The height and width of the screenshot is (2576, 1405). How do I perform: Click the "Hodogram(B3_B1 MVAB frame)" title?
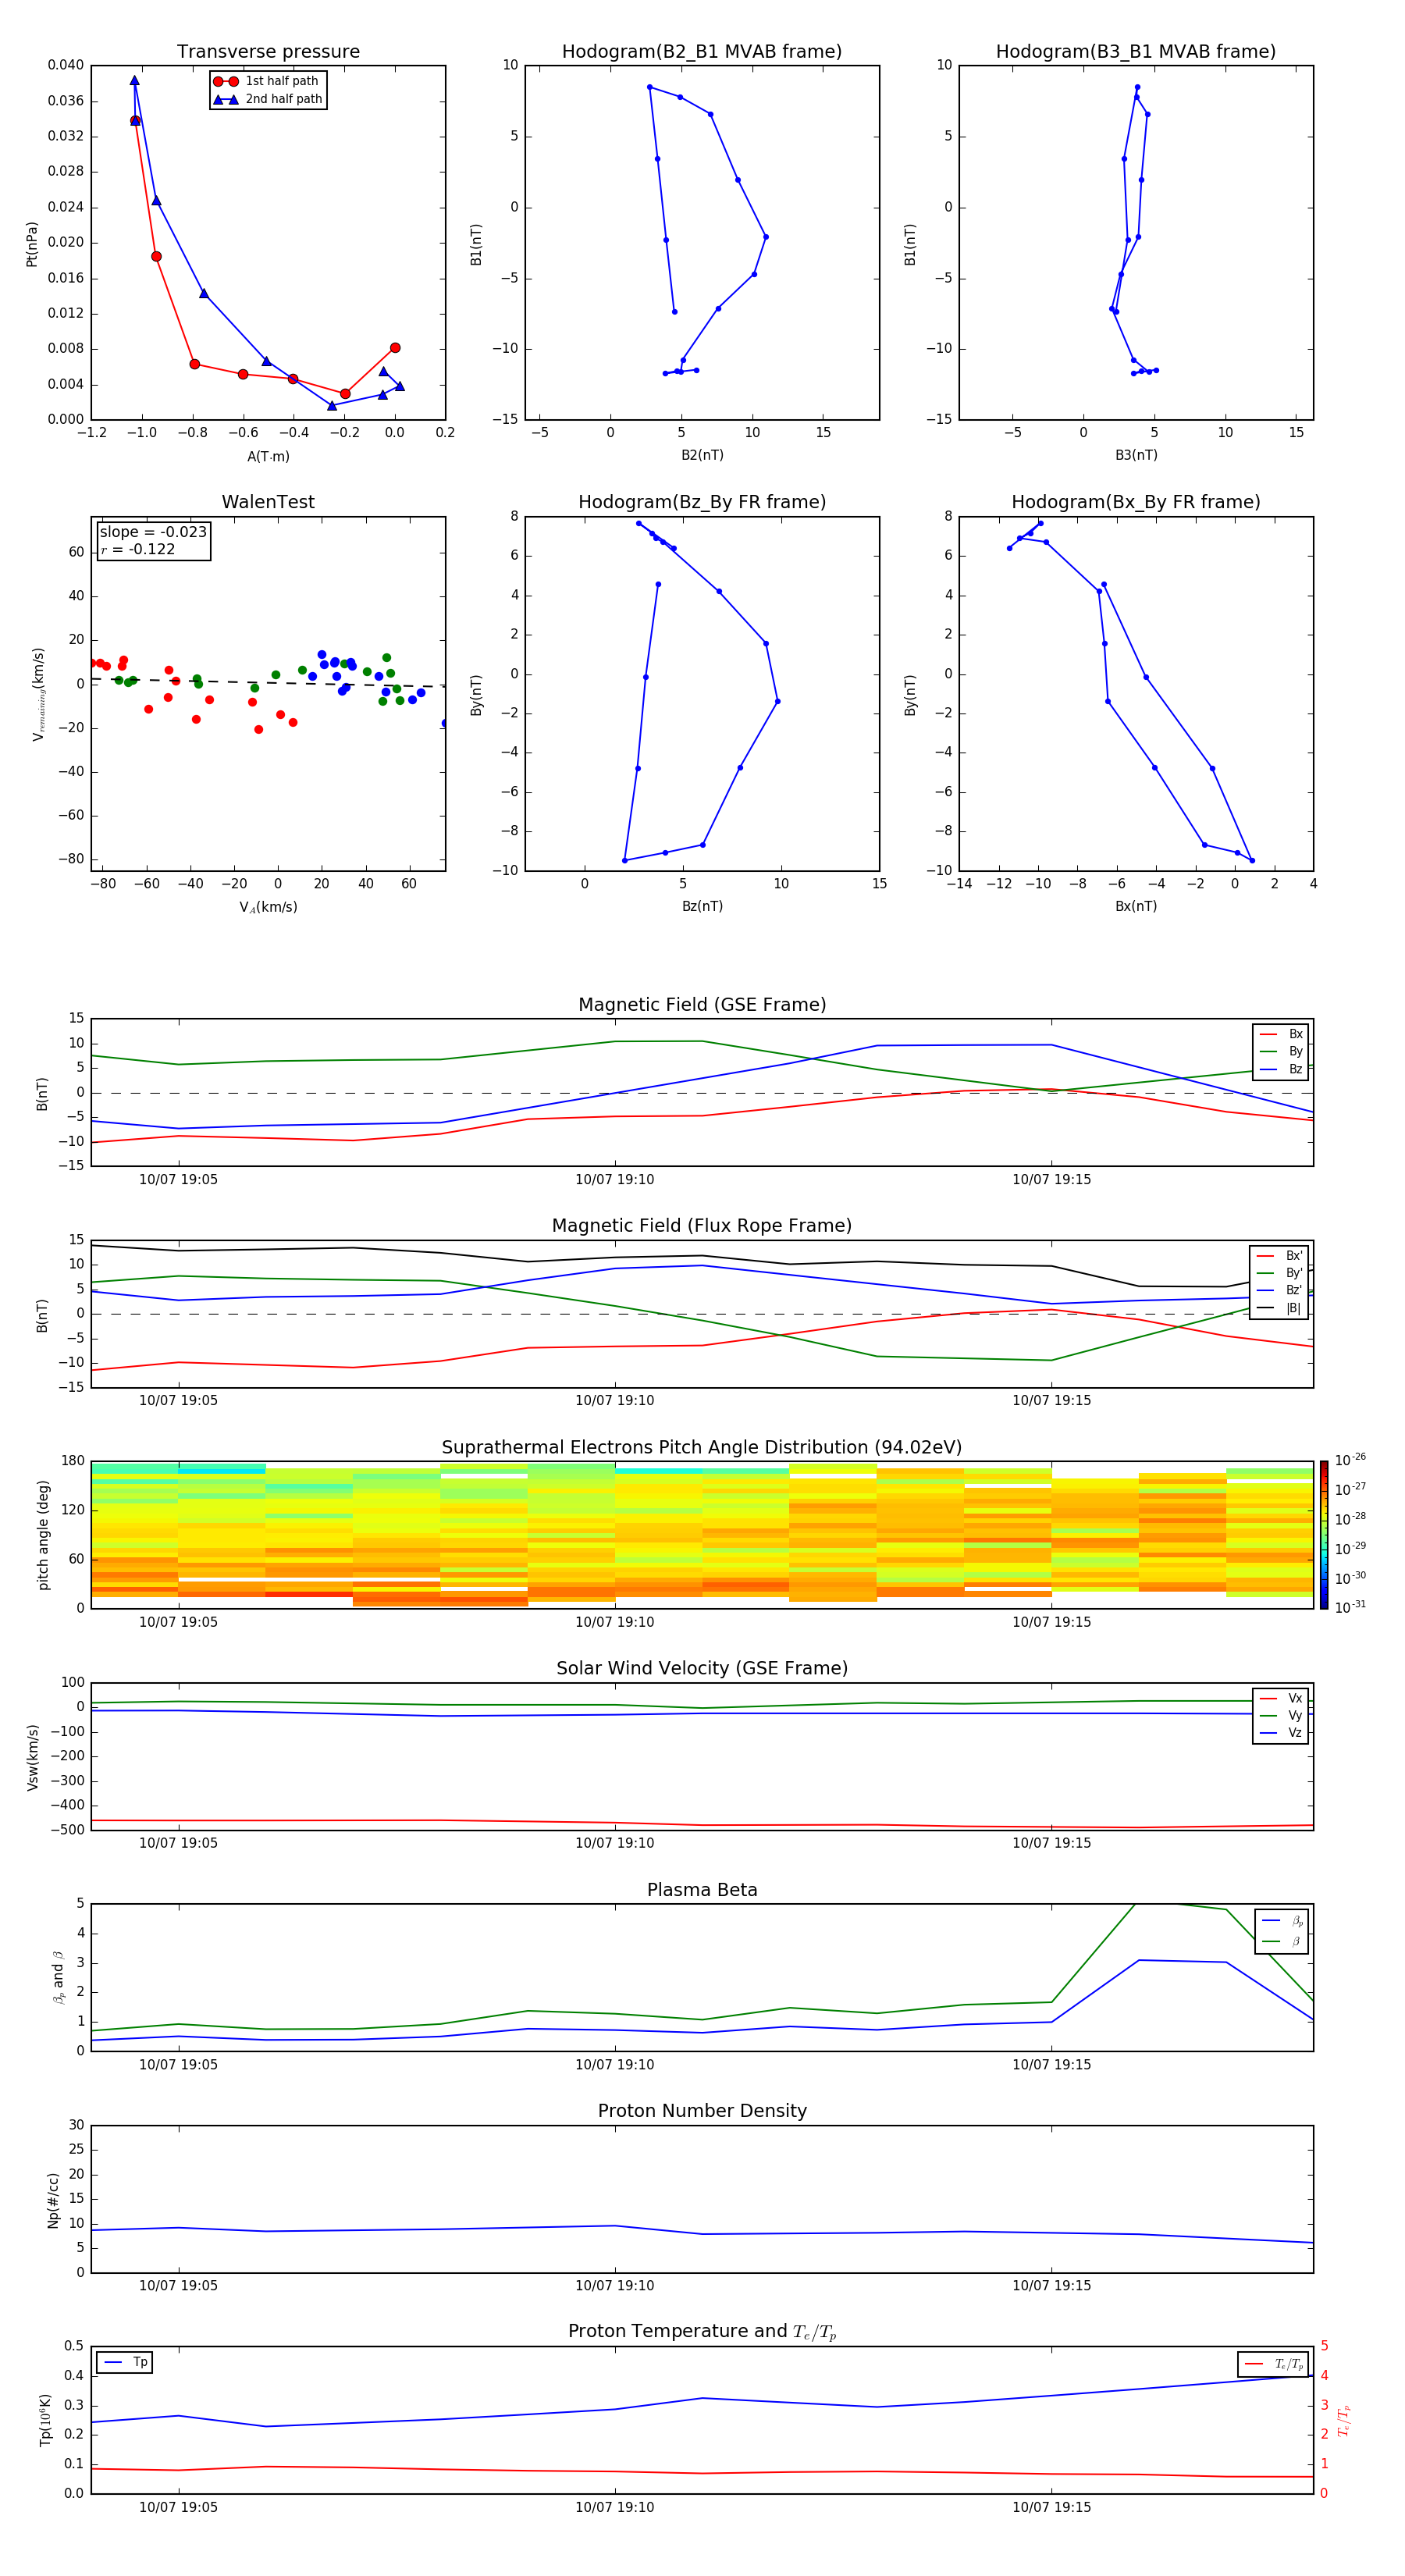pyautogui.click(x=1136, y=52)
